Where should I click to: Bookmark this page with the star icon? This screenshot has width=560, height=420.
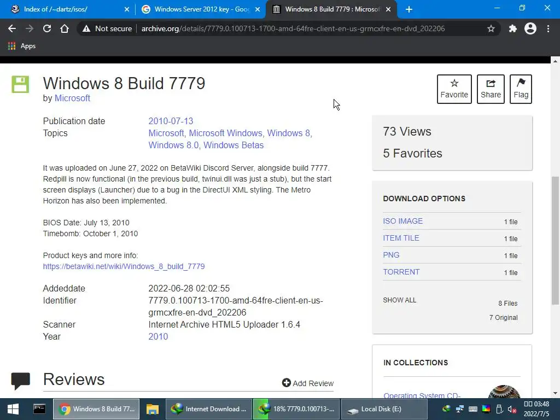point(491,28)
